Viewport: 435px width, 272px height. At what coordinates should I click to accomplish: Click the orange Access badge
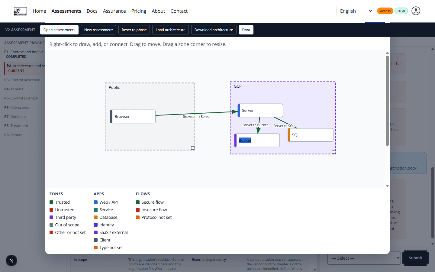click(x=385, y=11)
